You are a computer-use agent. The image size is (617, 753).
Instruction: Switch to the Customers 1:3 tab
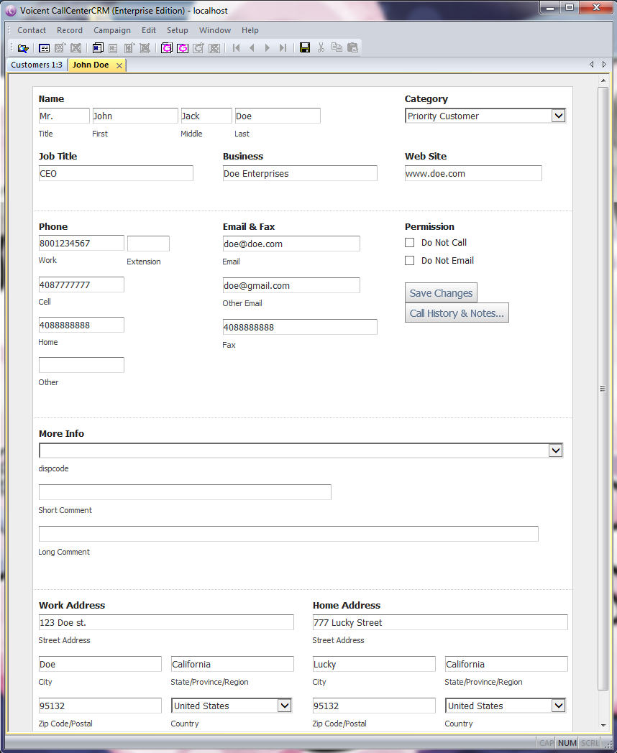tap(37, 65)
